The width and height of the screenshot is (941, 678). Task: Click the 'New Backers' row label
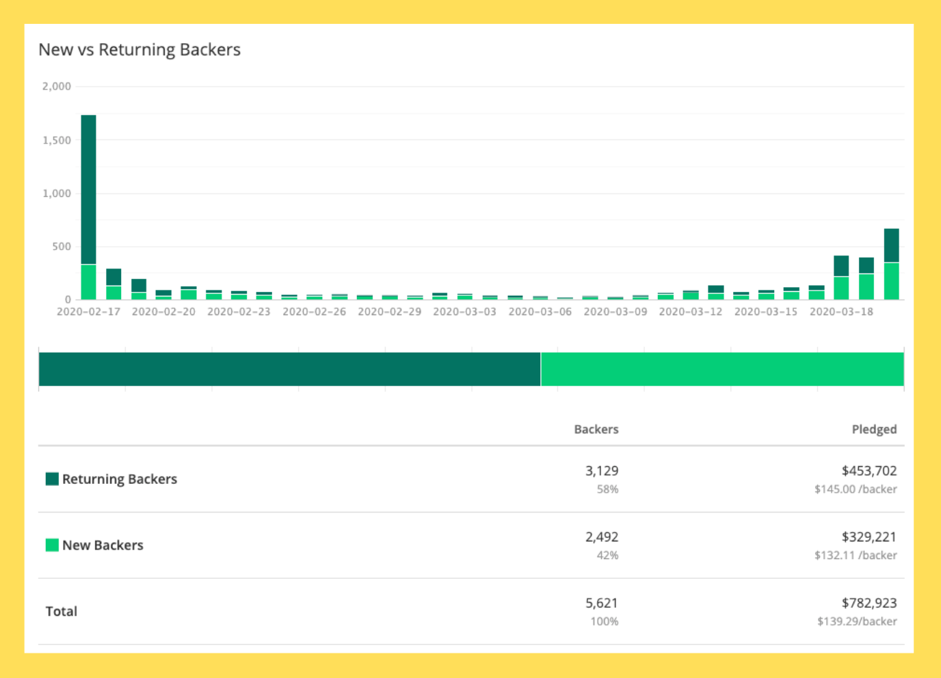103,545
